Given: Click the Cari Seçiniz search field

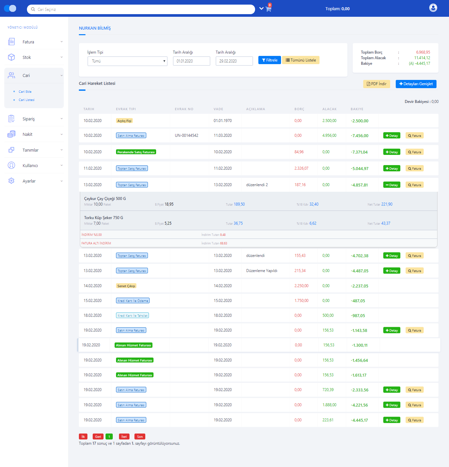Looking at the screenshot, I should [x=141, y=9].
